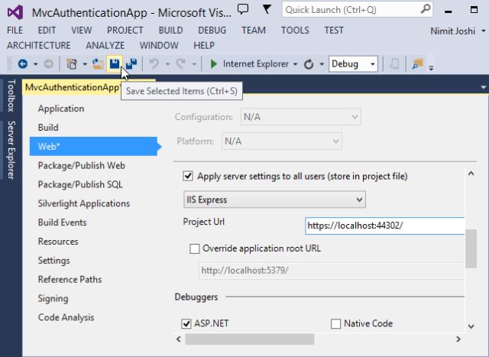The image size is (489, 357).
Task: Click the Undo arrow icon
Action: coord(154,64)
